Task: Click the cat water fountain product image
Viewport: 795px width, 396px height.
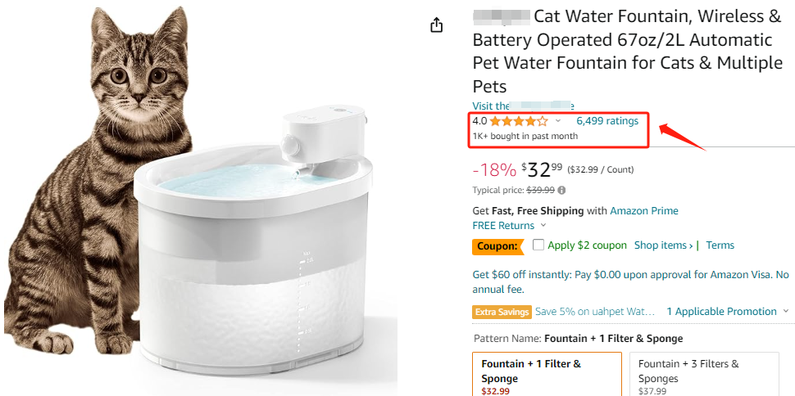Action: click(x=200, y=198)
